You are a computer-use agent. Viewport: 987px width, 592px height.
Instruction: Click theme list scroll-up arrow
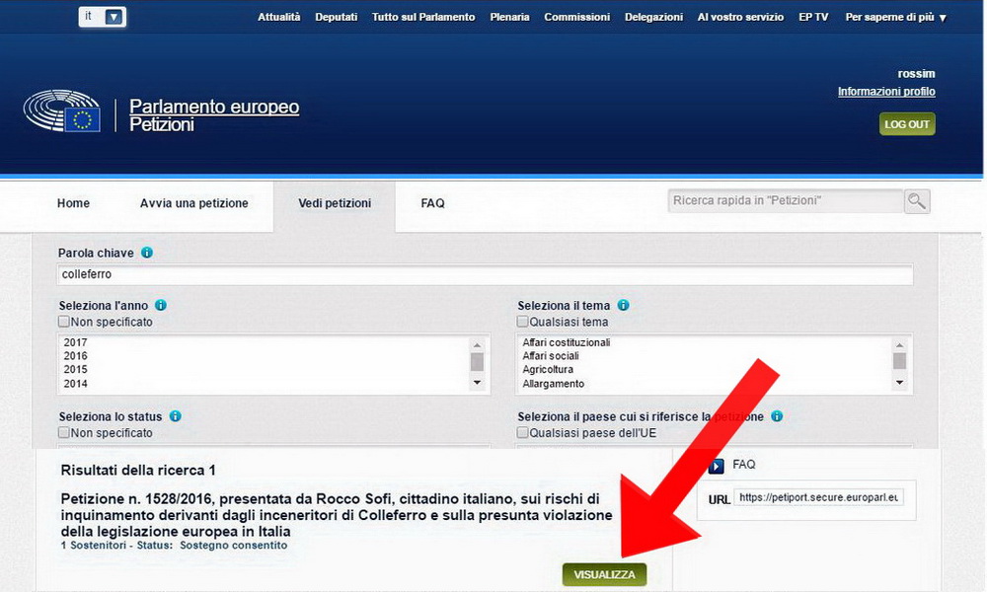pos(899,344)
